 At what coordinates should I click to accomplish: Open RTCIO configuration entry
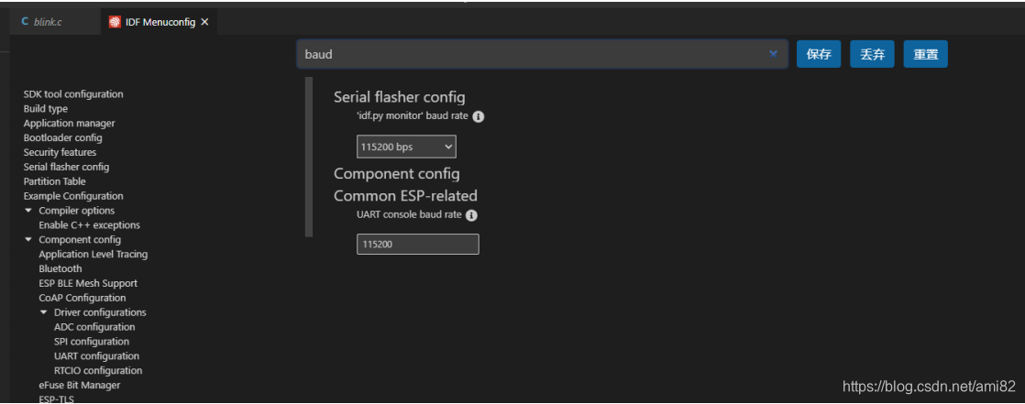(98, 370)
